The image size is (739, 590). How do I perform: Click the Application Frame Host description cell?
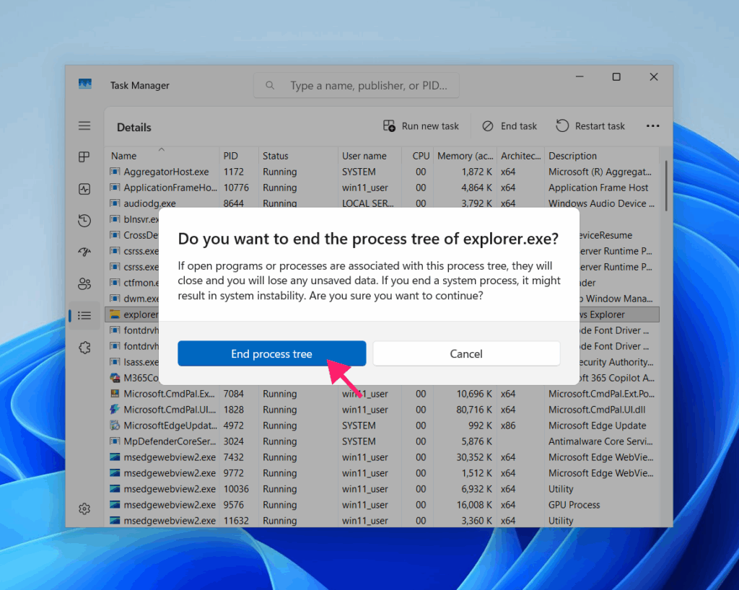[598, 188]
